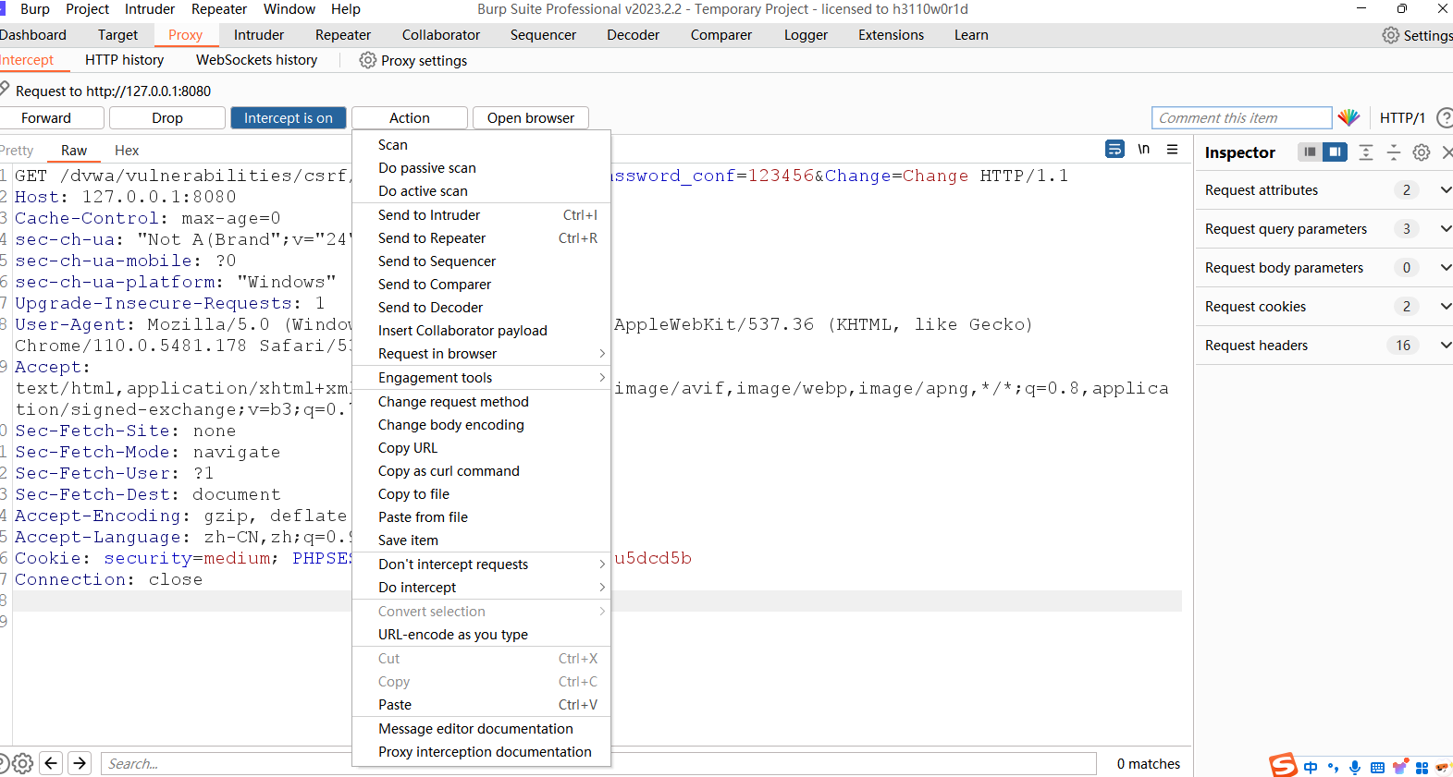Open the Repeater tool tab
1453x777 pixels.
click(x=343, y=34)
